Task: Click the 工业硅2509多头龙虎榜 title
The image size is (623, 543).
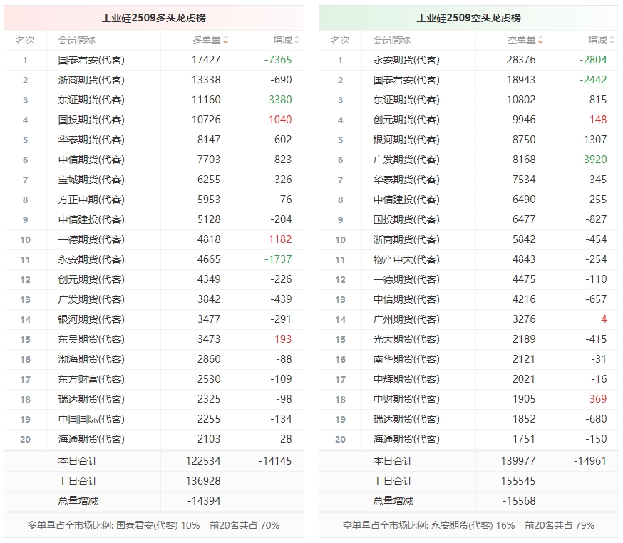Action: pyautogui.click(x=154, y=18)
